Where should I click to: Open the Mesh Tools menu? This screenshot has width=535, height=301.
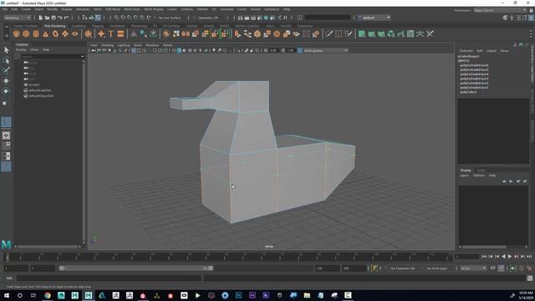pos(132,9)
